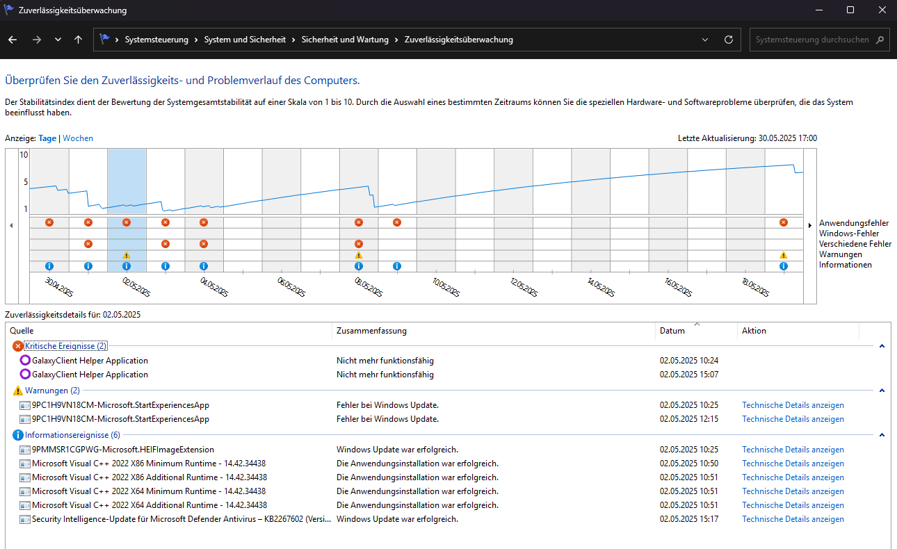Viewport: 897px width, 549px height.
Task: Open the System und Sicherheit breadcrumb
Action: coord(245,40)
